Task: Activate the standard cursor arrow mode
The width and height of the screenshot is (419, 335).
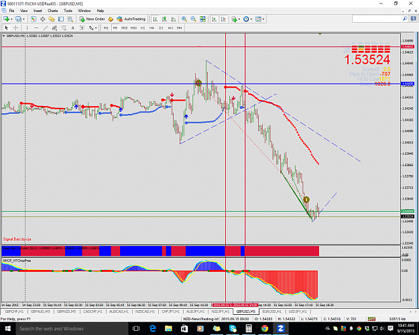Action: pos(7,27)
